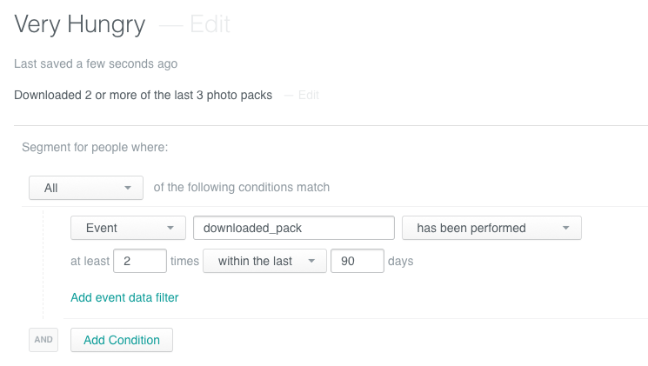Click the caret on the 'has been performed' dropdown
Image resolution: width=648 pixels, height=366 pixels.
point(566,228)
